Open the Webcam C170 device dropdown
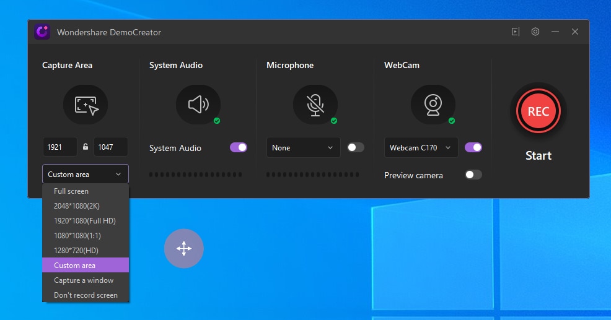 (421, 147)
